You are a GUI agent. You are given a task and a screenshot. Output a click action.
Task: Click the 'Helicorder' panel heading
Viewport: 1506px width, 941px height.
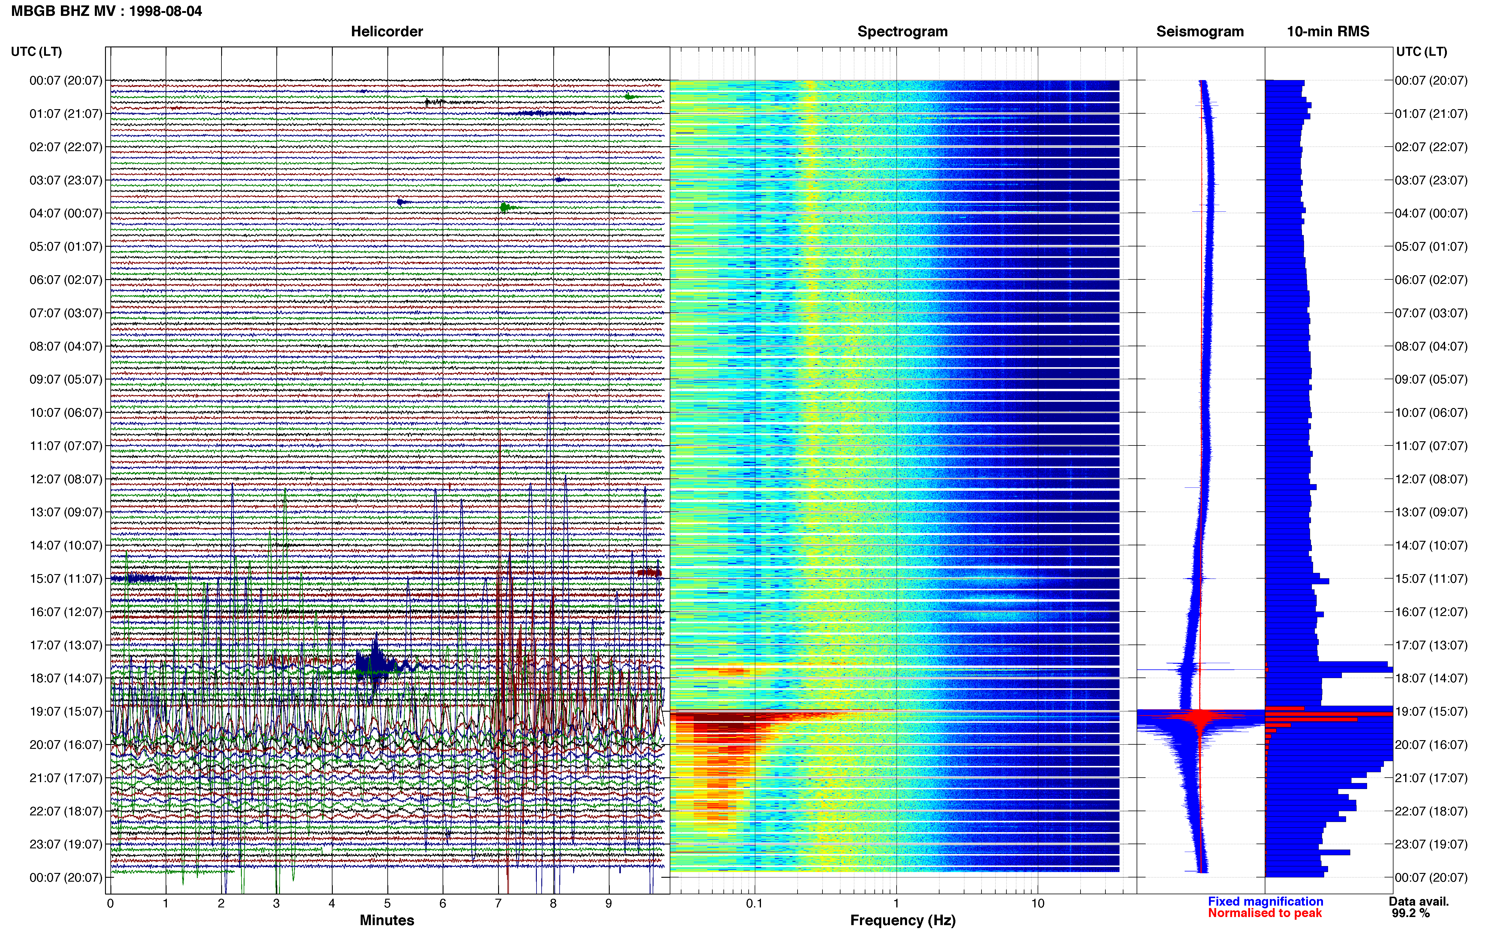[x=387, y=32]
